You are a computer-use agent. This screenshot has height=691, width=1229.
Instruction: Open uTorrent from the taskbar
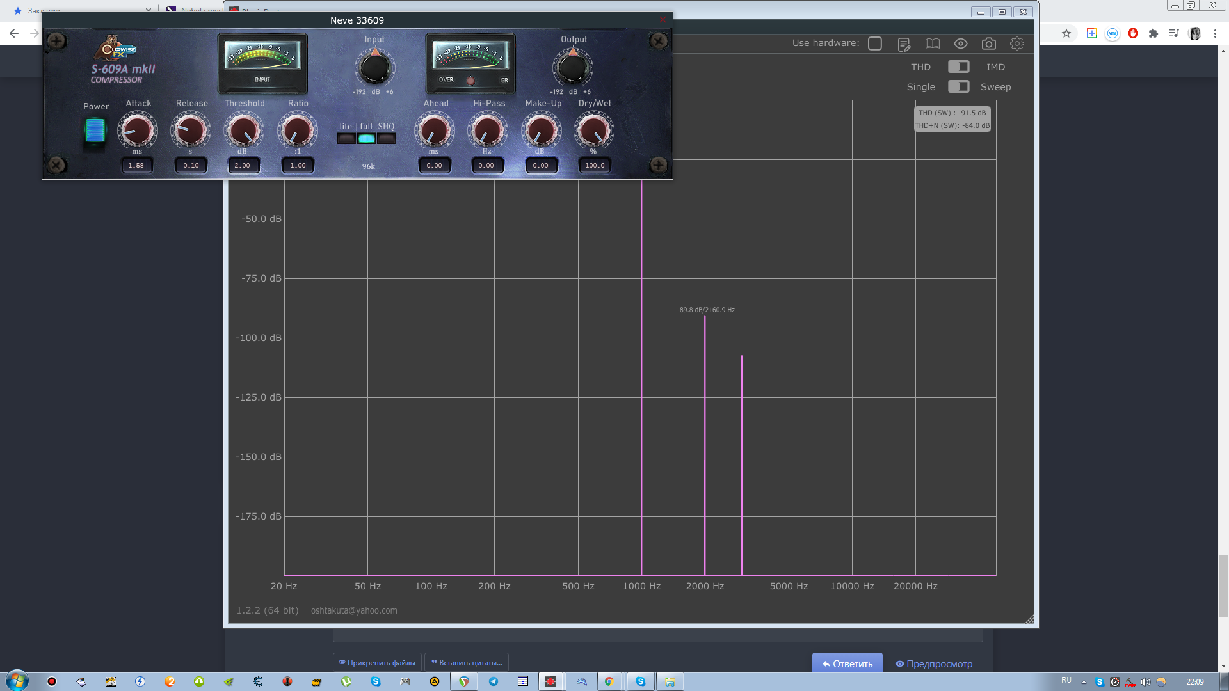(x=346, y=681)
